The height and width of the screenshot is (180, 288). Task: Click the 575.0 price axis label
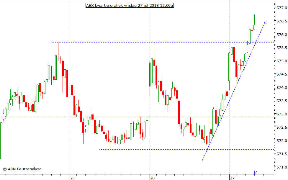point(282,61)
